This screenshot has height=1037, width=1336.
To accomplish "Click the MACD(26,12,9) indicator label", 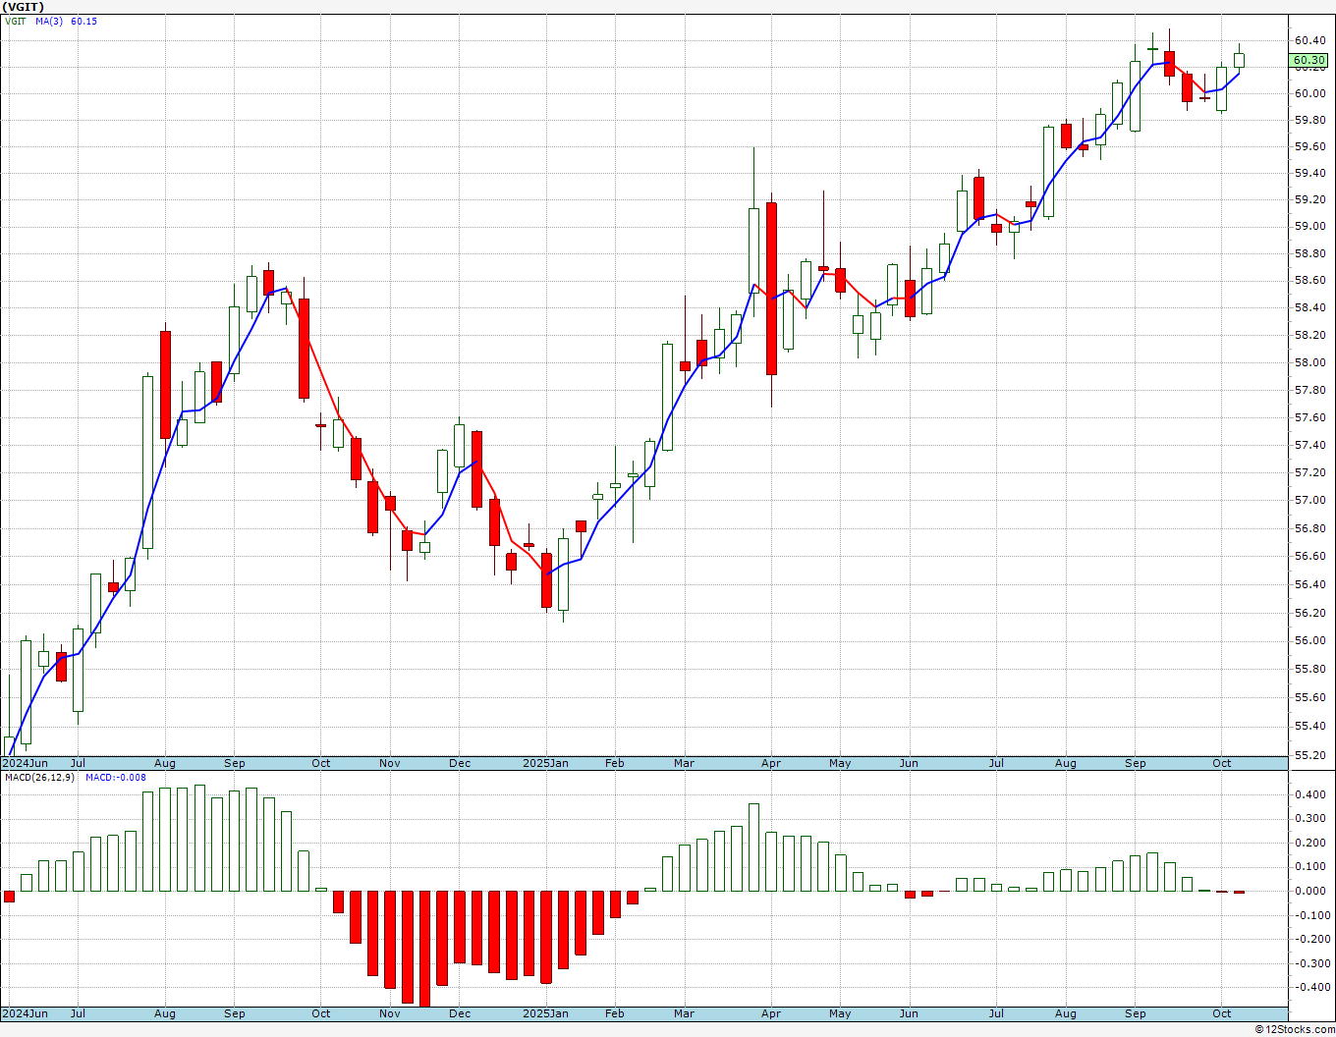I will point(39,778).
